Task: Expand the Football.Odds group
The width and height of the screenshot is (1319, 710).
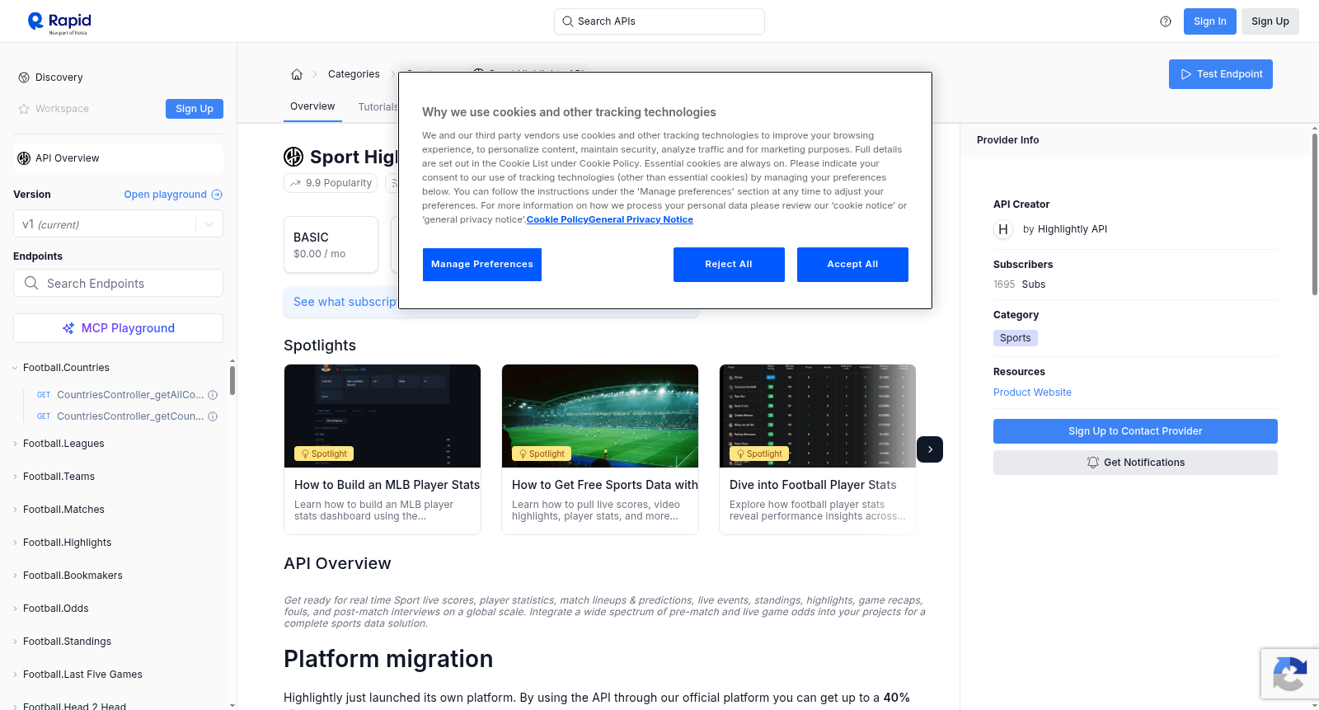Action: pyautogui.click(x=15, y=609)
